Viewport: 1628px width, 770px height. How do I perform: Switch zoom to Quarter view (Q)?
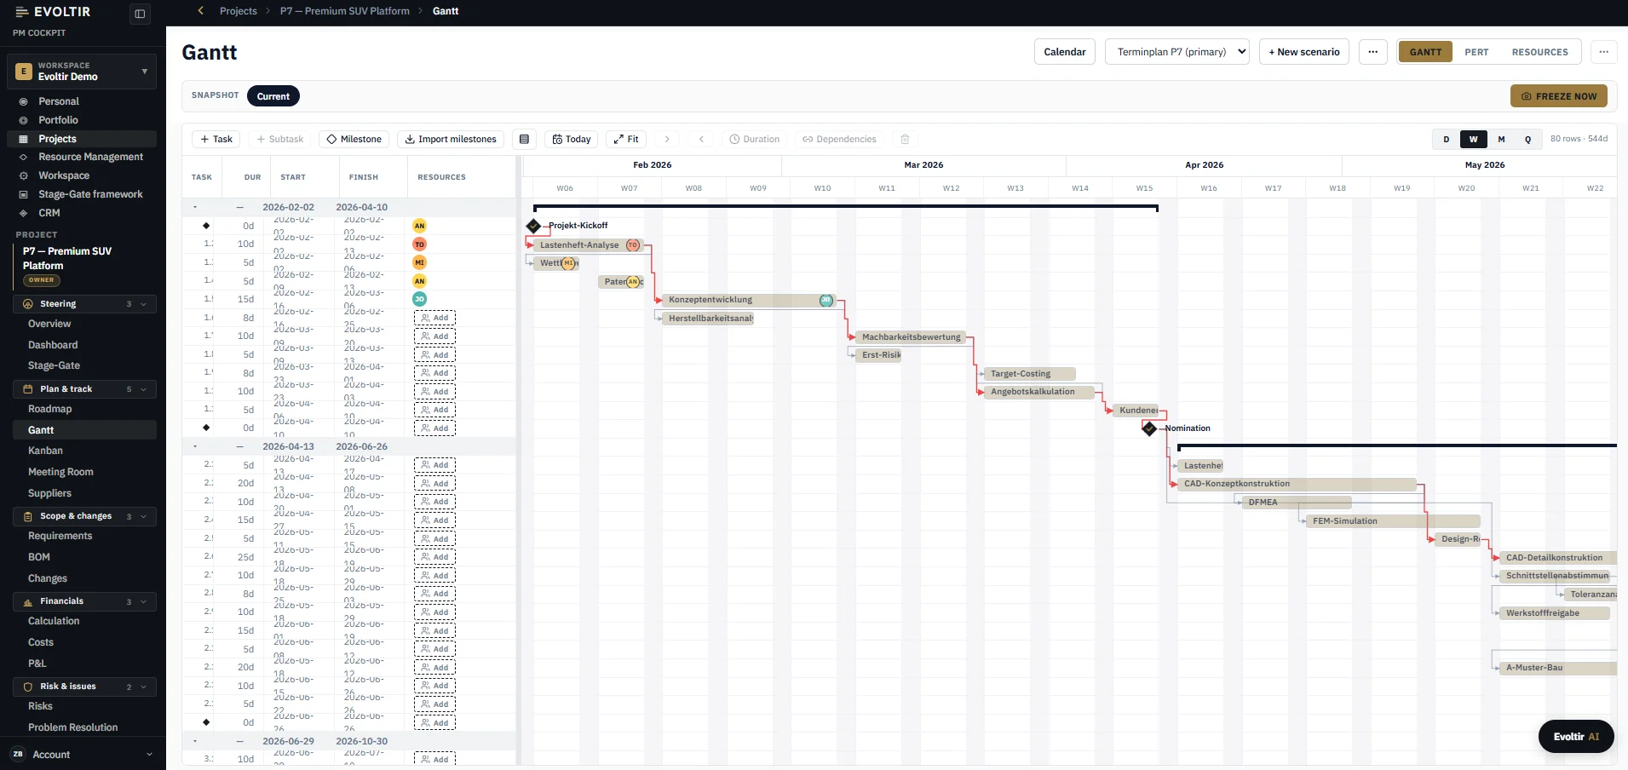(1527, 139)
